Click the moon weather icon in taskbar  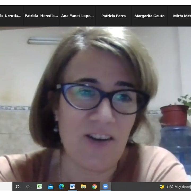(x=162, y=186)
